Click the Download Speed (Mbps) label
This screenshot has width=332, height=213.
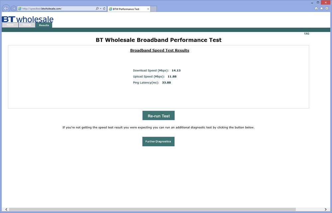[x=151, y=70]
